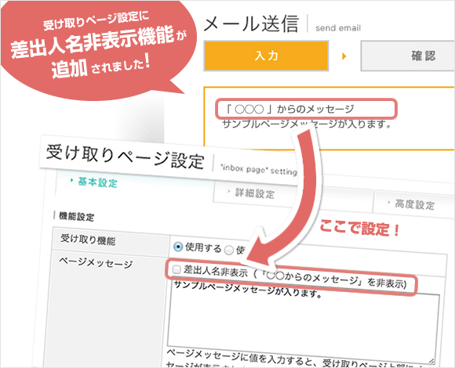Click the 確認 step button

pos(408,56)
